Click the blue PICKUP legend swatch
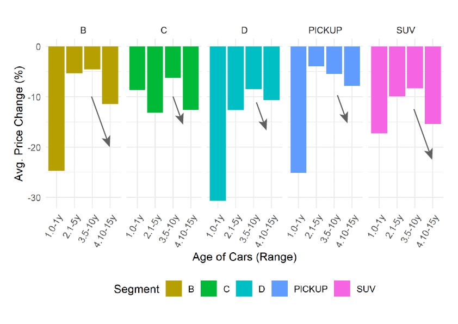Screen dimensions: 458x324 coord(280,289)
